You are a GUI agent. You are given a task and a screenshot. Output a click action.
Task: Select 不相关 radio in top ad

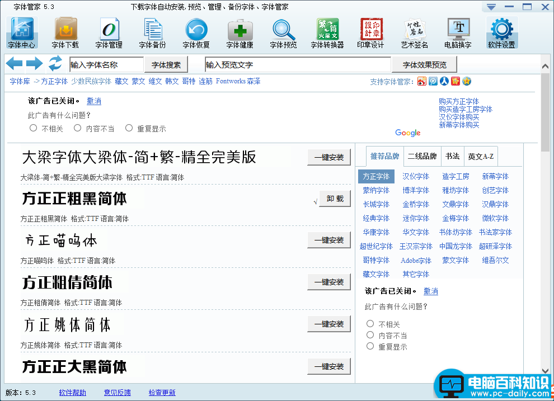click(x=33, y=128)
